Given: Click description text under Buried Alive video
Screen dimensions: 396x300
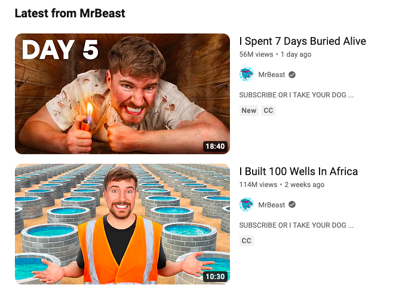Looking at the screenshot, I should [x=296, y=95].
